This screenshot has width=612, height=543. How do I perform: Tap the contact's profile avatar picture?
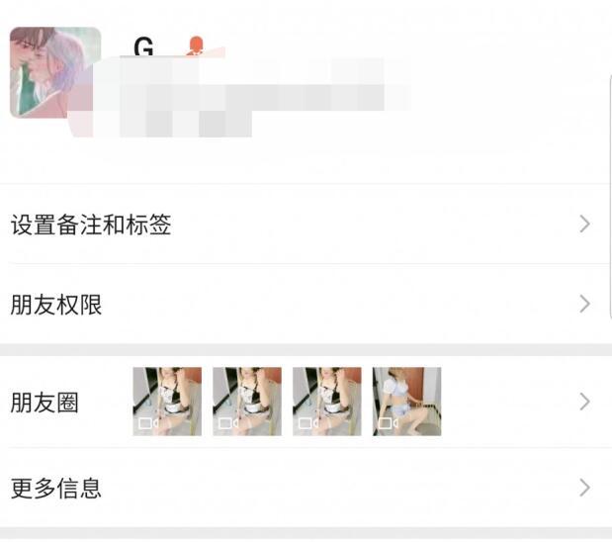55,72
